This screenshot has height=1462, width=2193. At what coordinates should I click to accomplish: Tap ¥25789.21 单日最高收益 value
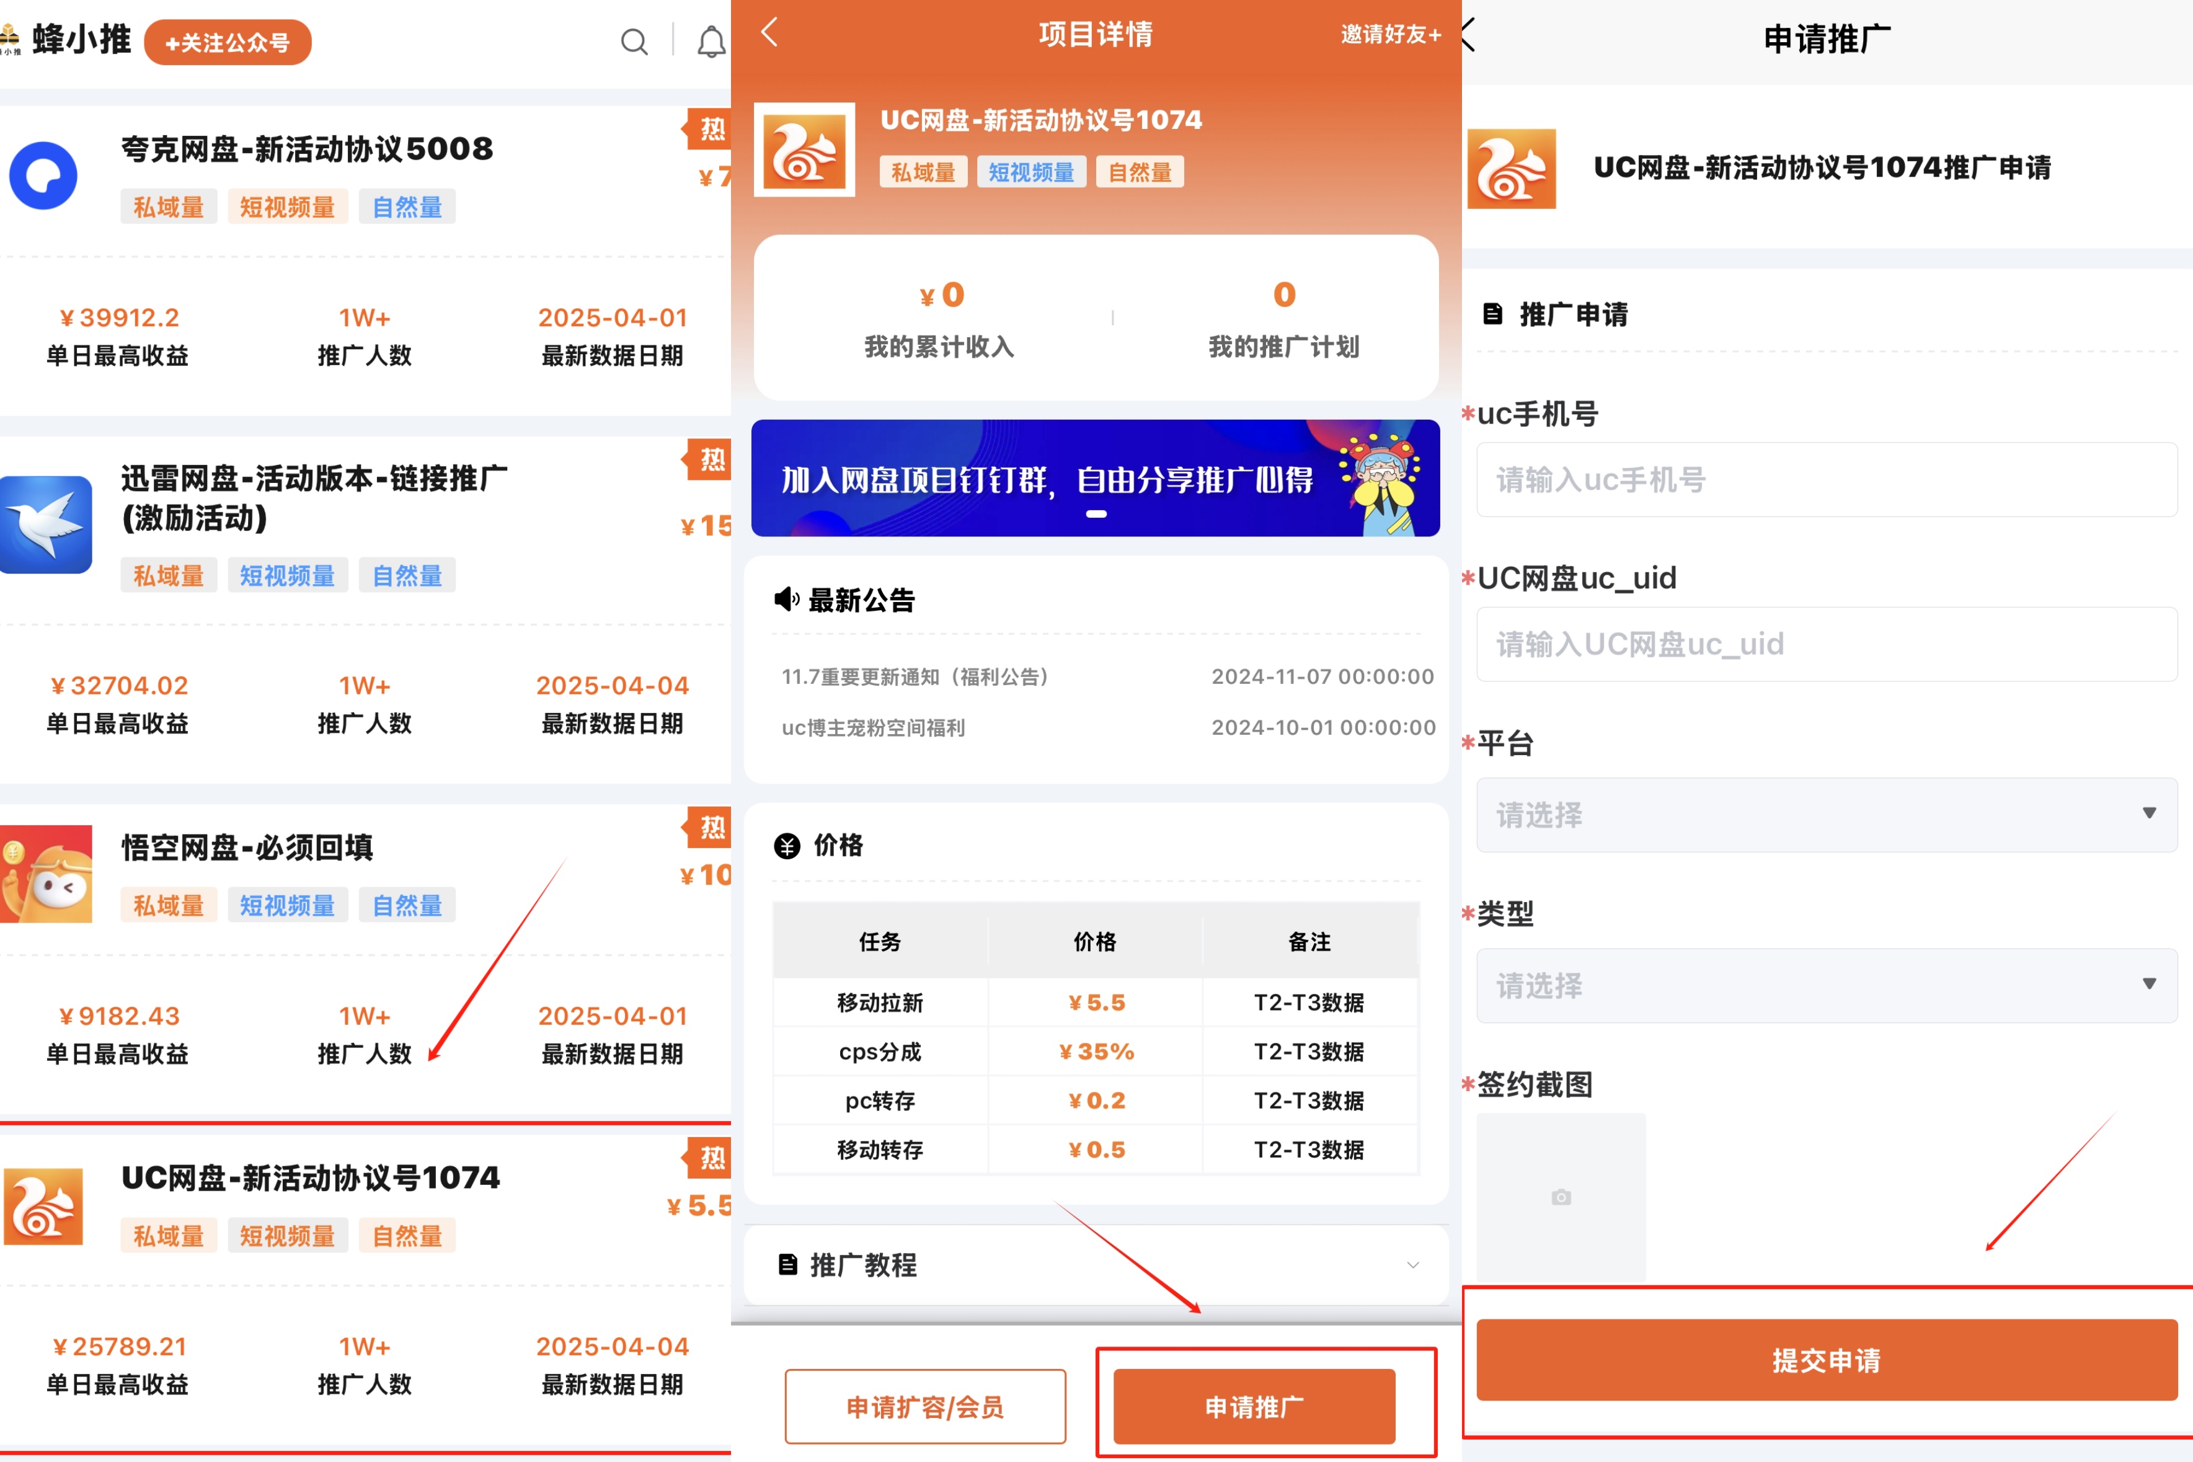pos(119,1347)
